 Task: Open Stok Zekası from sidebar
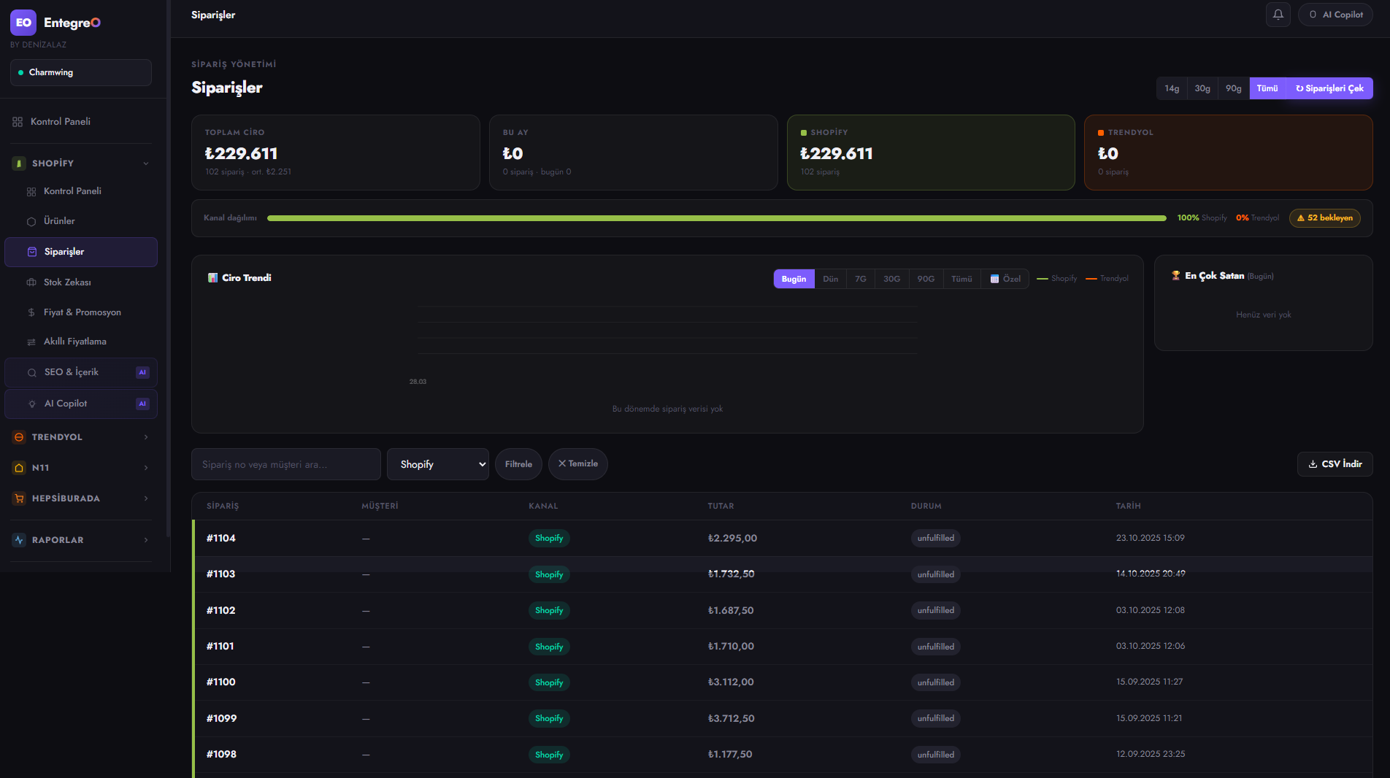[x=67, y=282]
